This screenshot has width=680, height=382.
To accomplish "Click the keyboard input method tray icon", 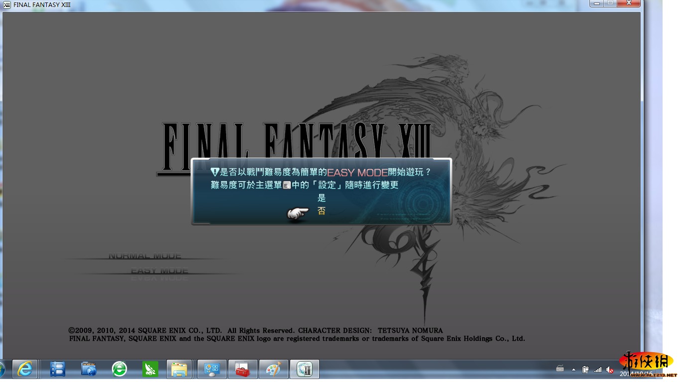I will pyautogui.click(x=560, y=369).
